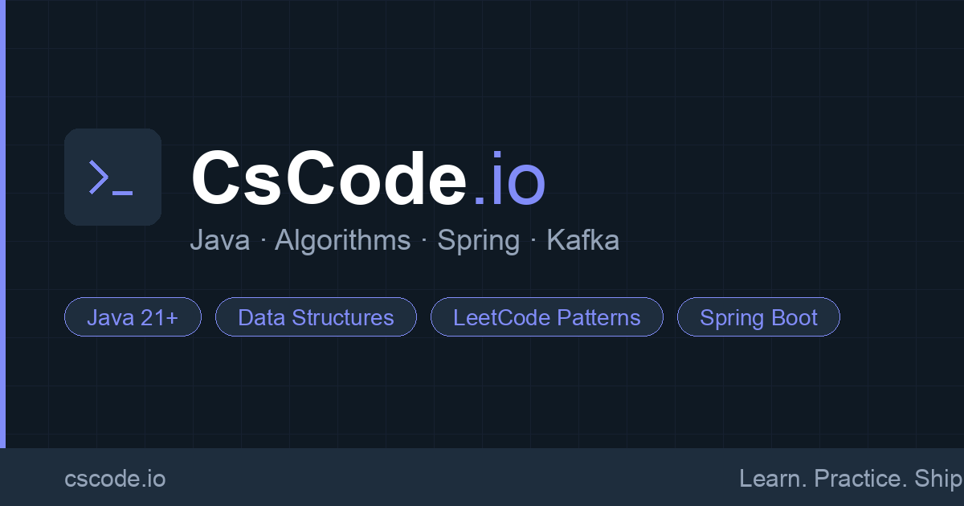Open the Java 21+ tag pill

click(133, 317)
